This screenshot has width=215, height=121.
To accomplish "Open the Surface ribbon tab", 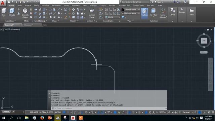I will coord(28,5).
